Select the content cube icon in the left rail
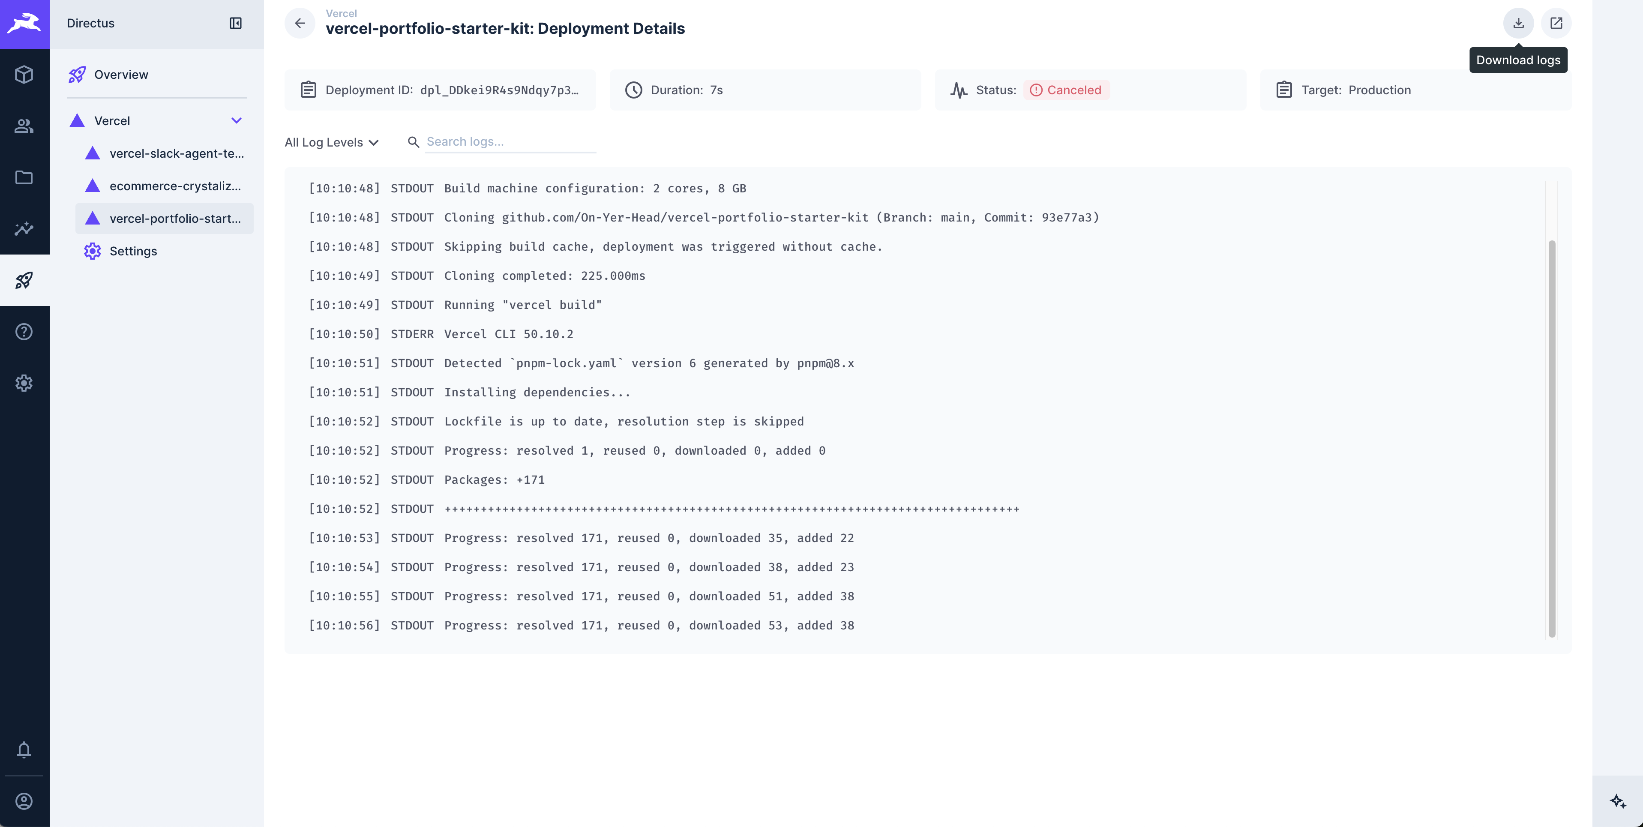1643x827 pixels. [24, 75]
